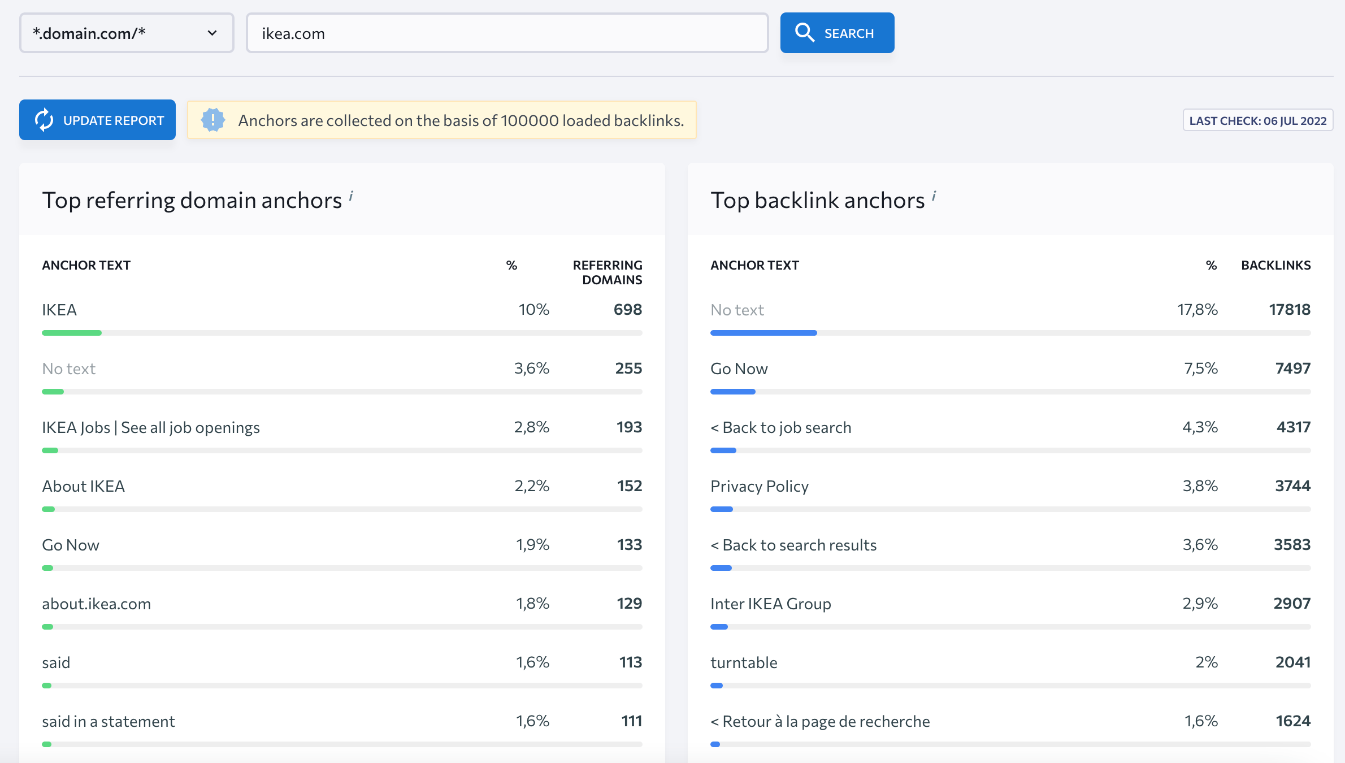Viewport: 1345px width, 763px height.
Task: Click the 7497 backlinks value
Action: click(x=1293, y=368)
